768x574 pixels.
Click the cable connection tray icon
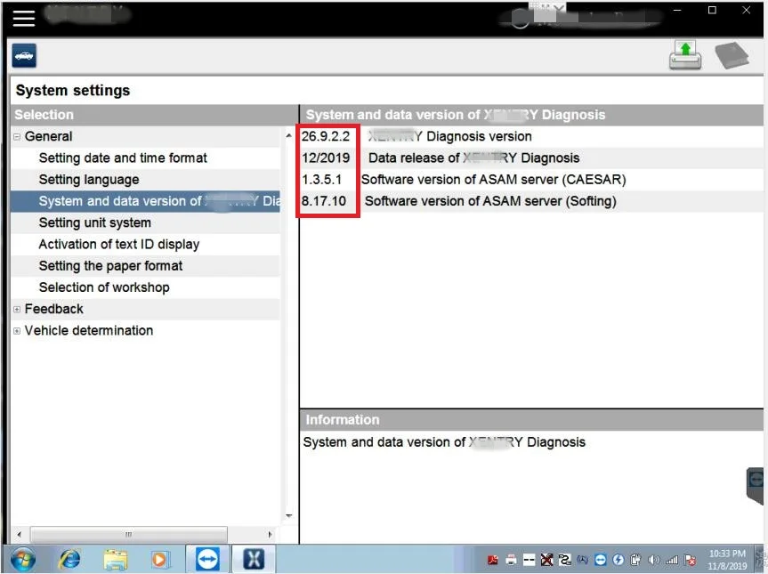point(565,560)
